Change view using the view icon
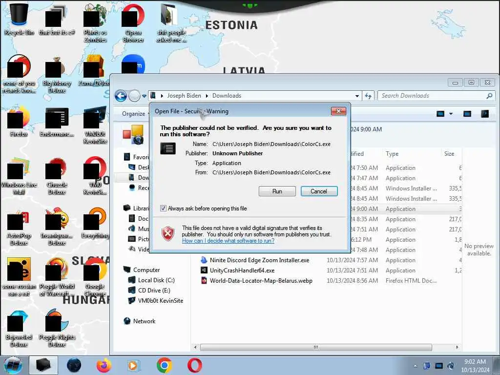500x375 pixels. [x=440, y=114]
